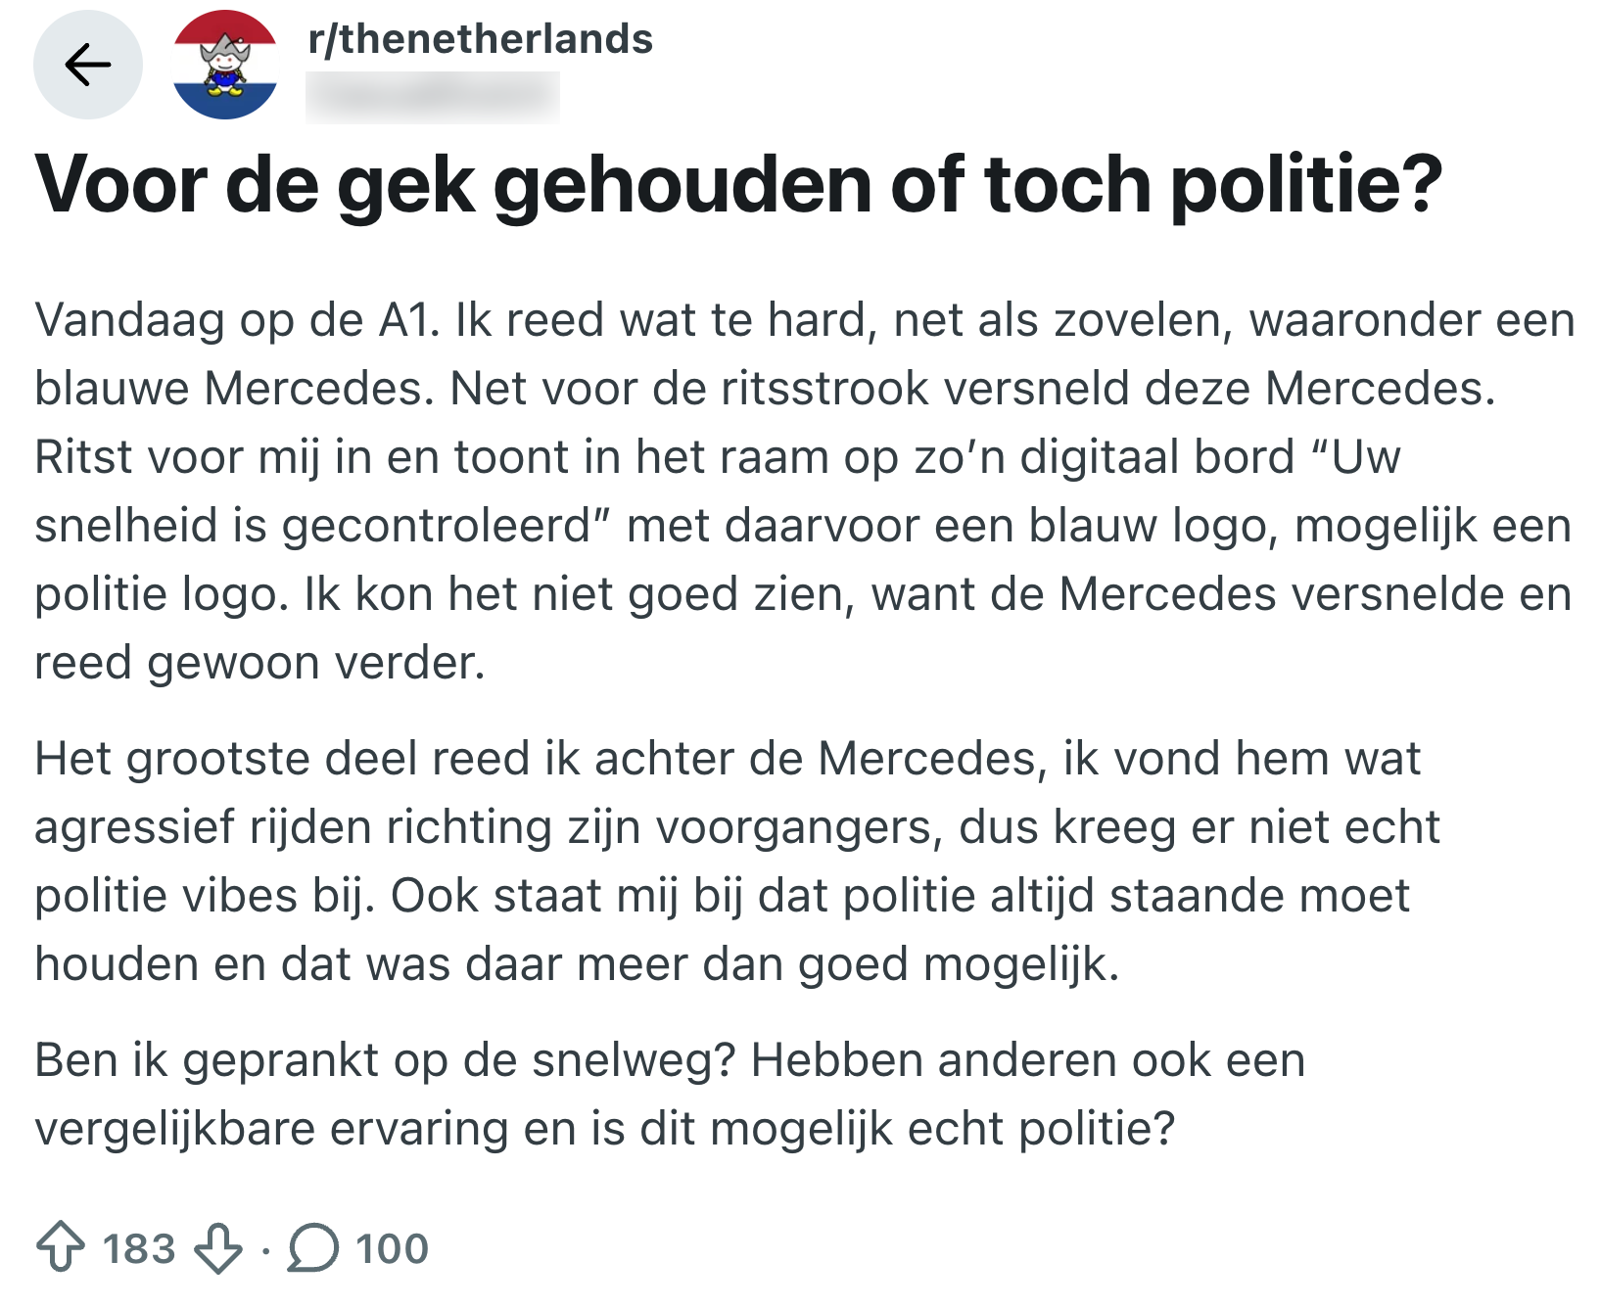The height and width of the screenshot is (1308, 1600).
Task: Downvote this post
Action: pyautogui.click(x=217, y=1247)
